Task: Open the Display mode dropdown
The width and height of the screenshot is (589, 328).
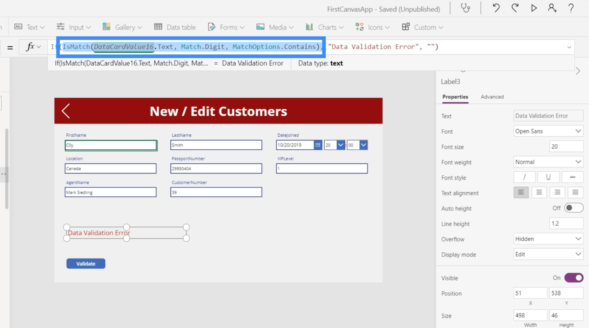Action: [x=548, y=254]
